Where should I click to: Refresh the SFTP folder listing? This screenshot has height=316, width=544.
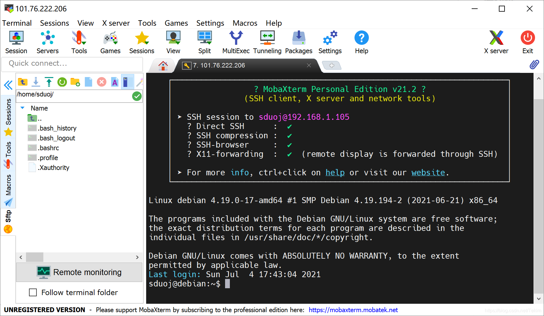[x=62, y=82]
